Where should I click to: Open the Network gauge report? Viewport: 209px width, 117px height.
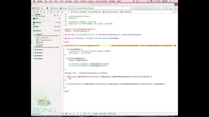pos(46,31)
